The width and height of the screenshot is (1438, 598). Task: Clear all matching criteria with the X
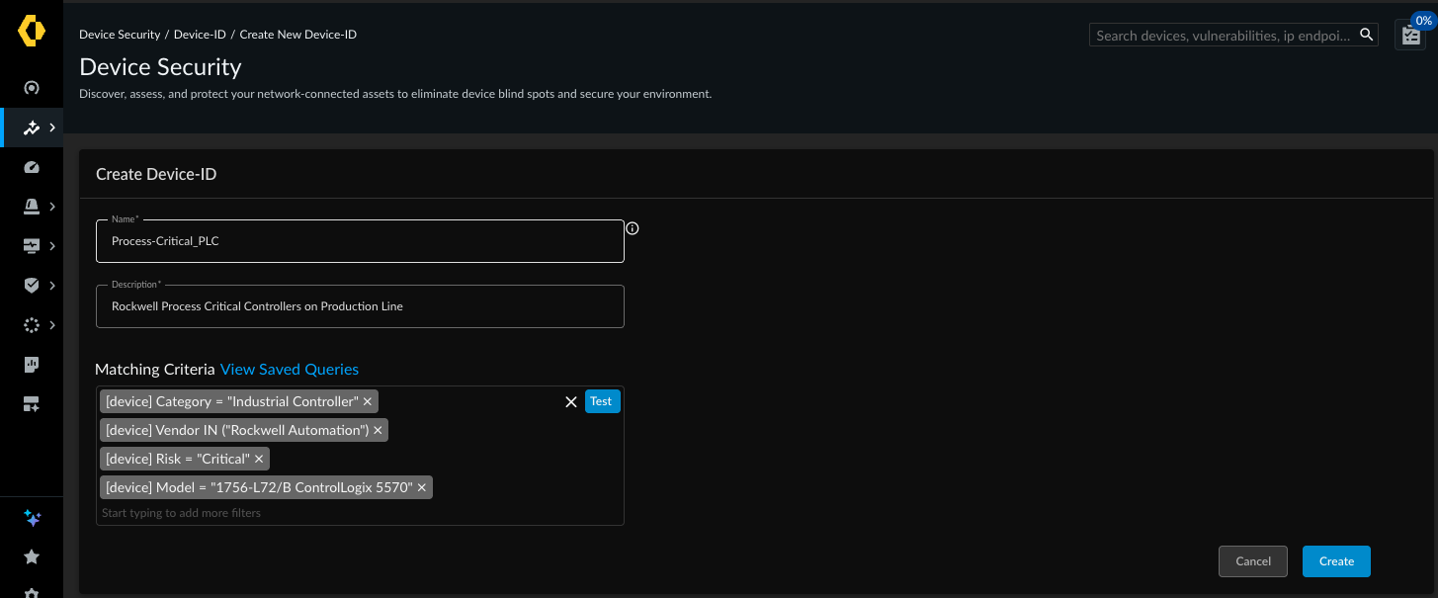pos(570,401)
